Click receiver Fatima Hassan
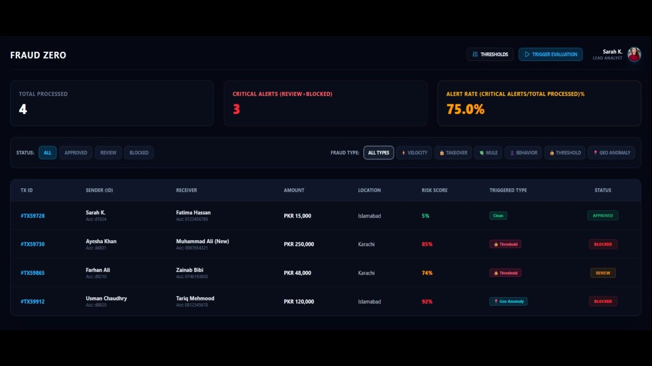Image resolution: width=652 pixels, height=366 pixels. 193,212
